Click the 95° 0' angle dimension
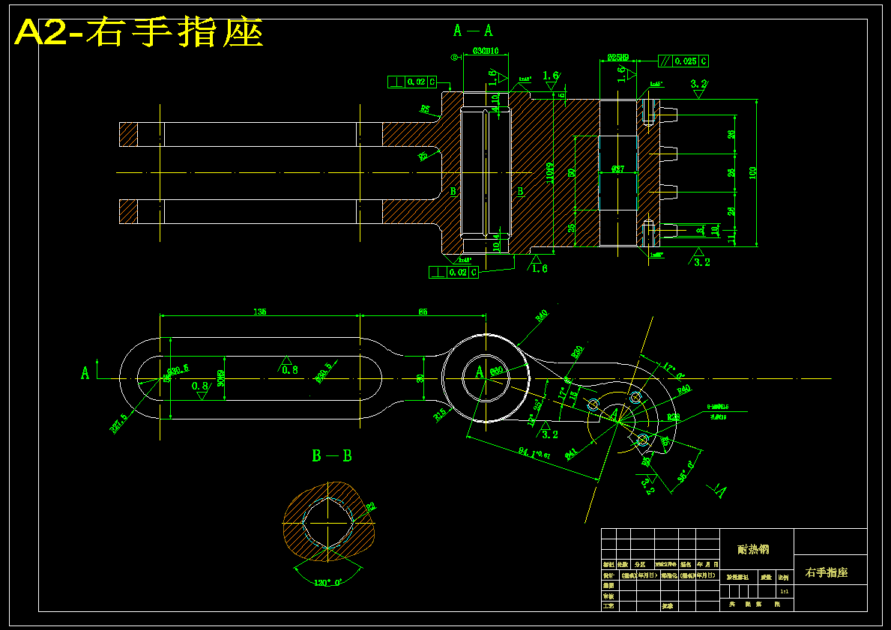 click(x=686, y=472)
